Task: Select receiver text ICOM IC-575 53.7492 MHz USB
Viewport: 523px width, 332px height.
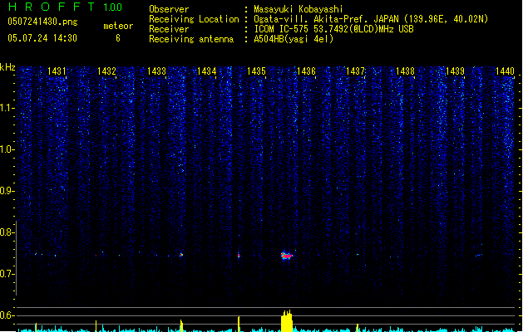Action: click(x=334, y=29)
